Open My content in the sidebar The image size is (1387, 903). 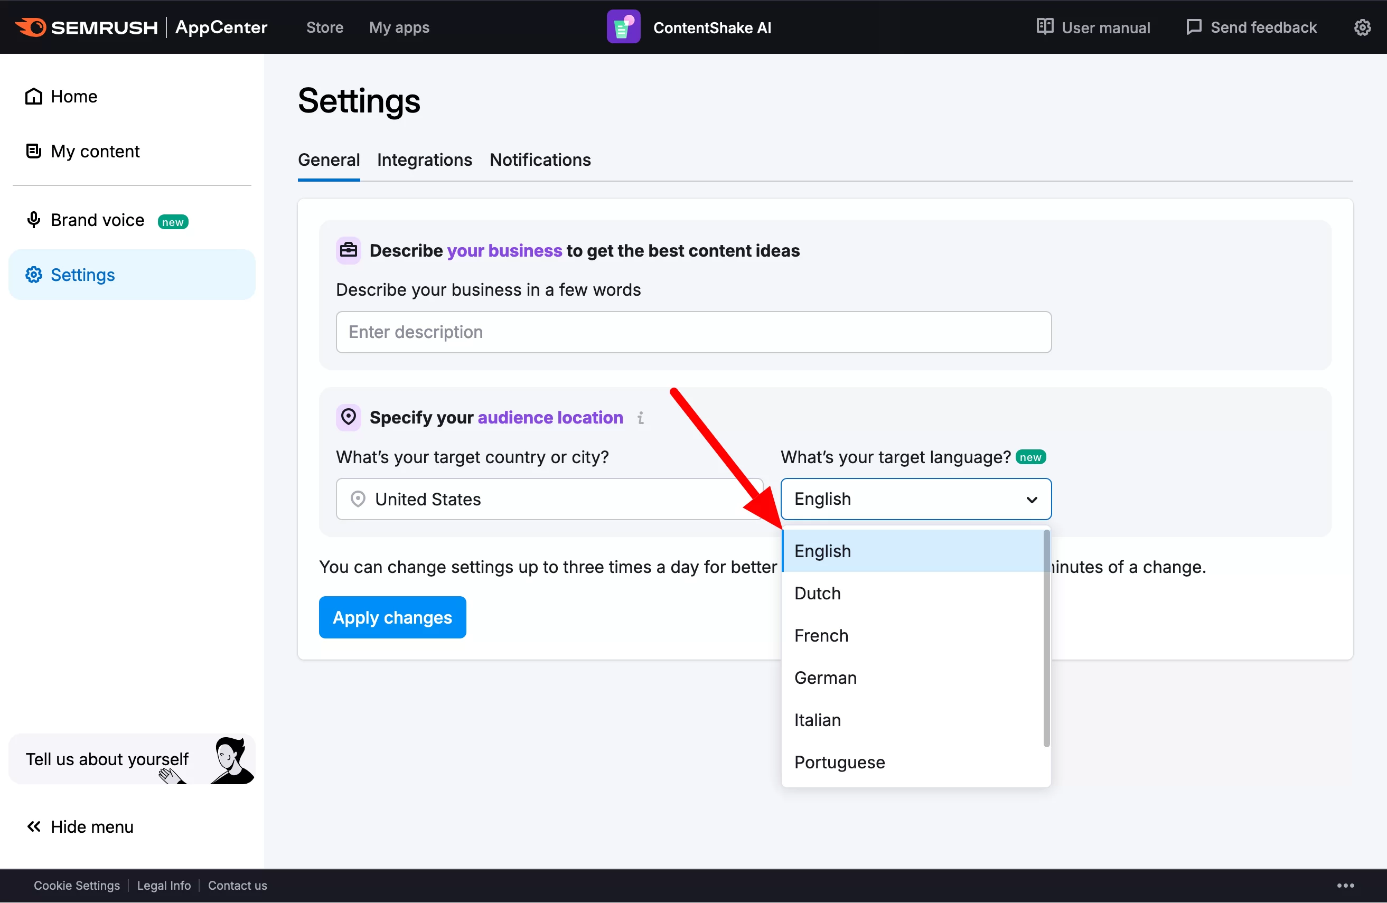click(x=132, y=151)
